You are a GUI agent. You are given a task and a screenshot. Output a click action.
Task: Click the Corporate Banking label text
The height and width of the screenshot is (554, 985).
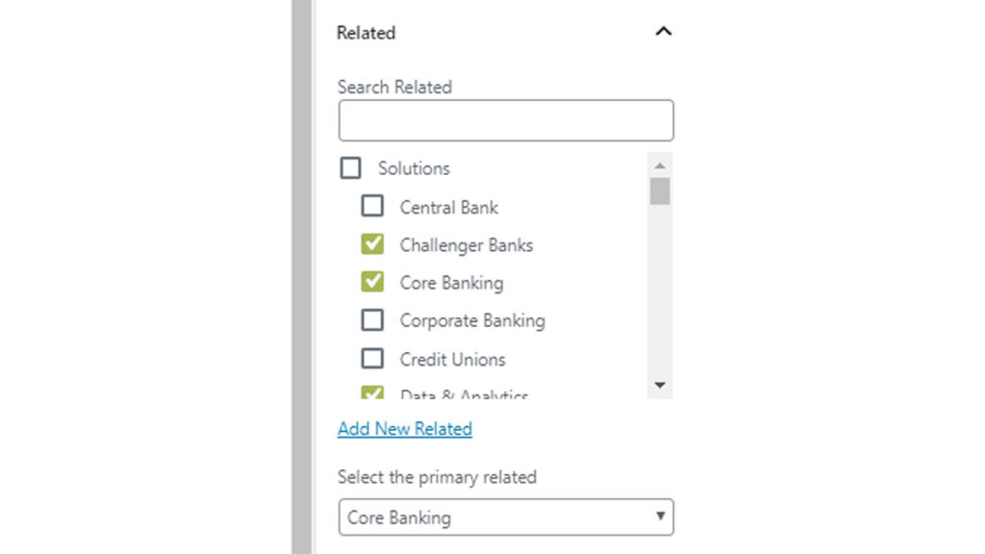[472, 321]
